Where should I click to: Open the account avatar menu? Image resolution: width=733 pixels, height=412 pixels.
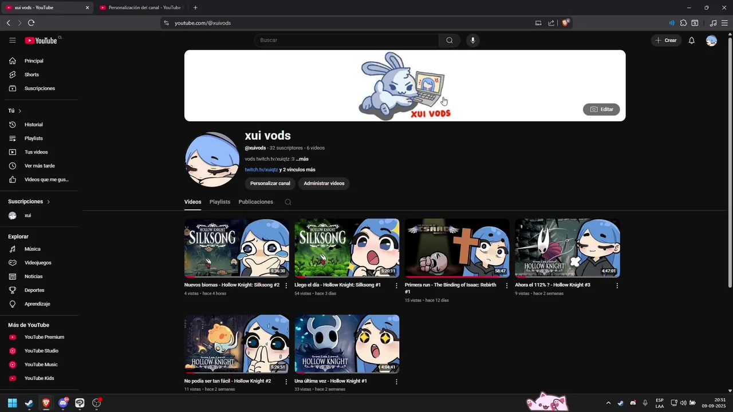[x=711, y=40]
